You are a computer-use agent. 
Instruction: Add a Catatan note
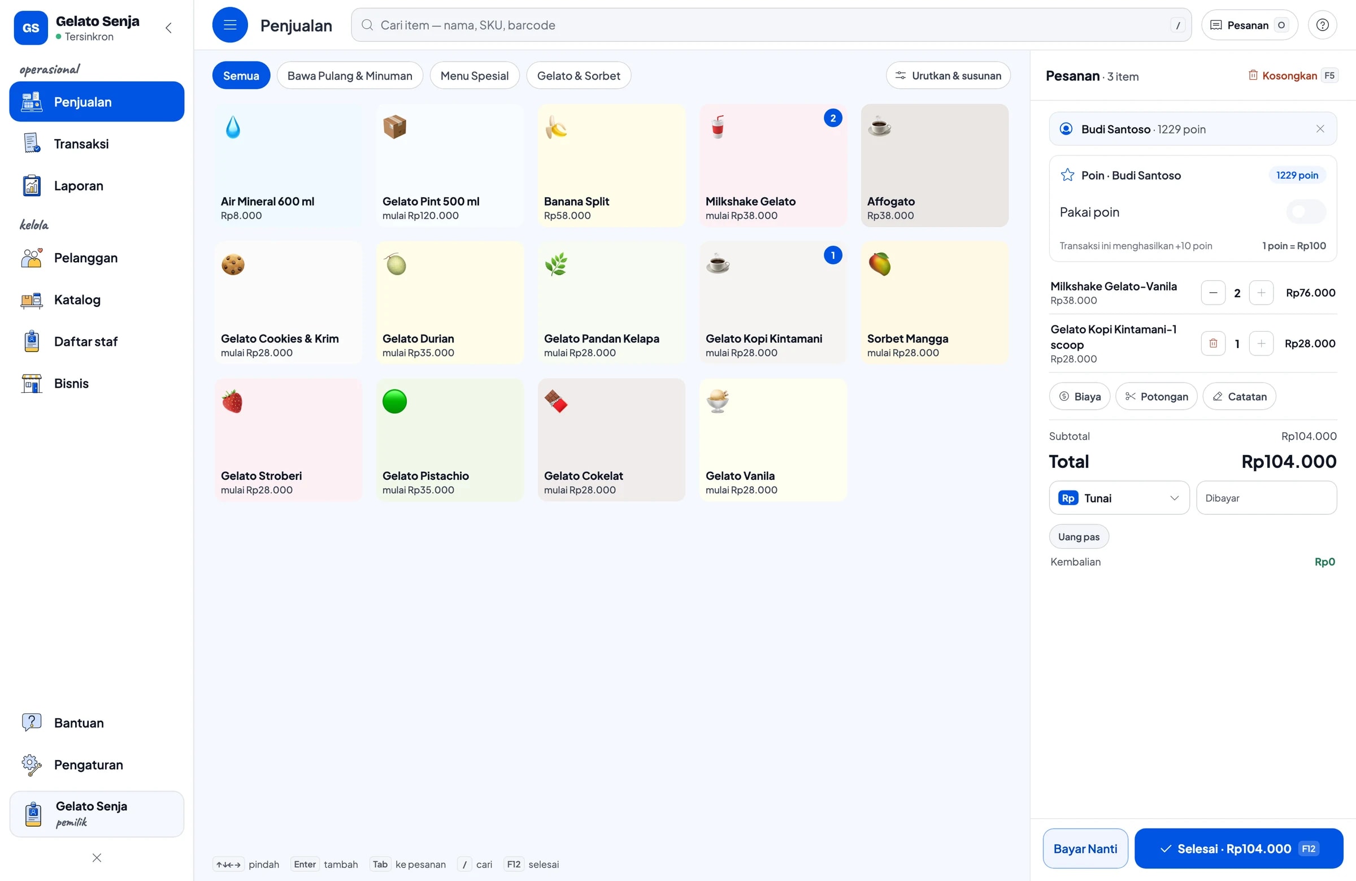click(1239, 397)
